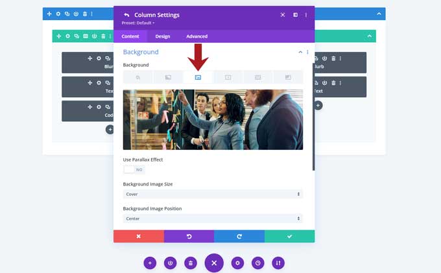Open the editing history clock icon

coord(258,263)
